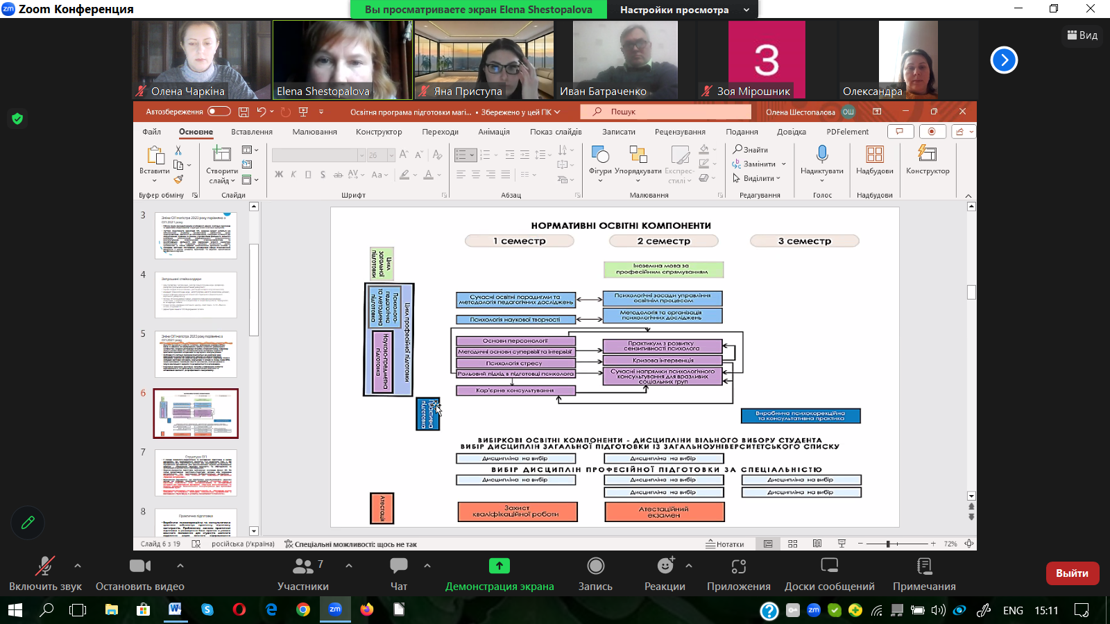Click the red Выйти leave button
The height and width of the screenshot is (624, 1110).
tap(1073, 573)
